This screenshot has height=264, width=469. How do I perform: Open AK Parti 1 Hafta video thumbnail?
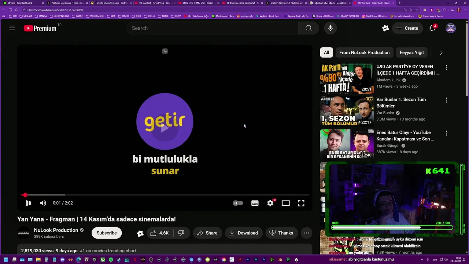point(347,78)
